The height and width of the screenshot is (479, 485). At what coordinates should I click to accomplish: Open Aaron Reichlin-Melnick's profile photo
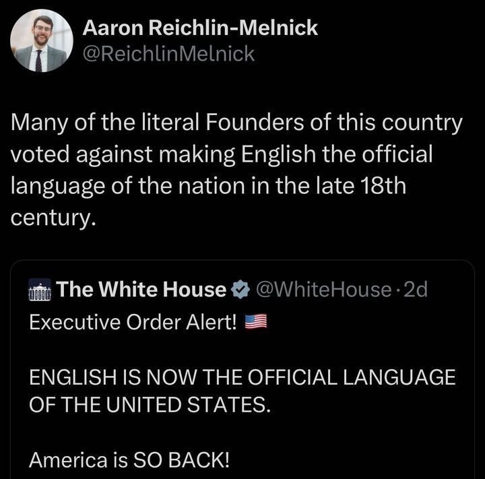click(x=41, y=40)
